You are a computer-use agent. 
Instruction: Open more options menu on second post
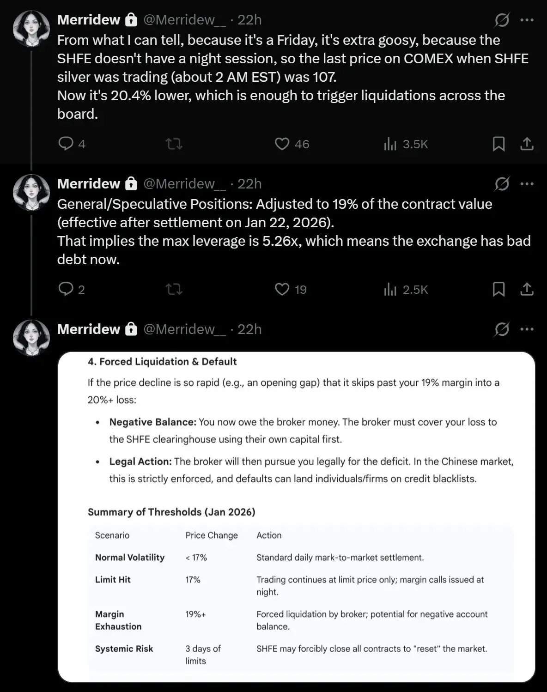(527, 184)
